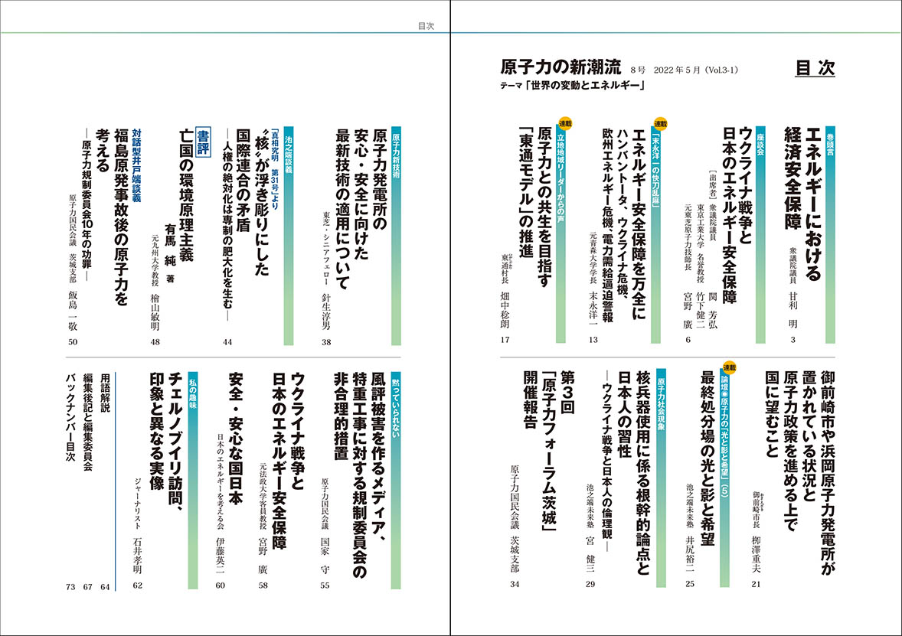Image resolution: width=902 pixels, height=636 pixels.
Task: Click page number "34"
Action: coord(515,584)
